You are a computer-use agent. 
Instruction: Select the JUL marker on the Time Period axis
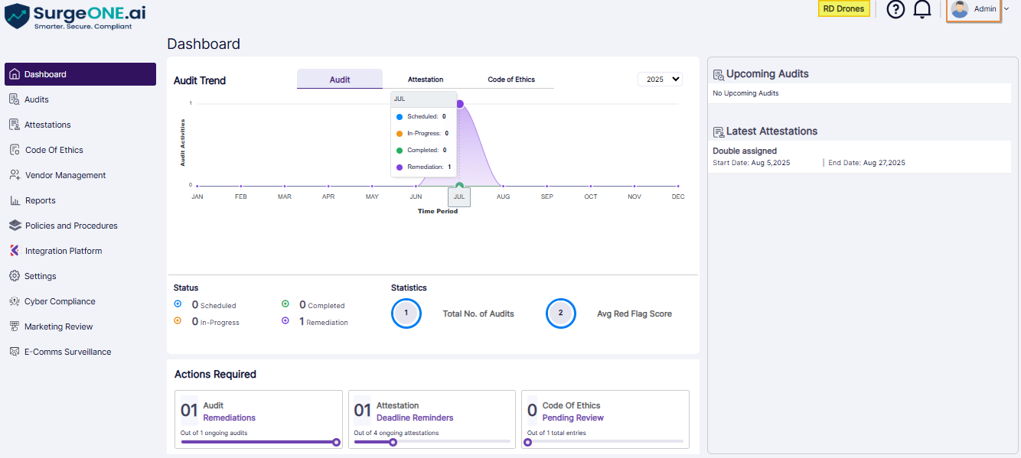point(459,197)
